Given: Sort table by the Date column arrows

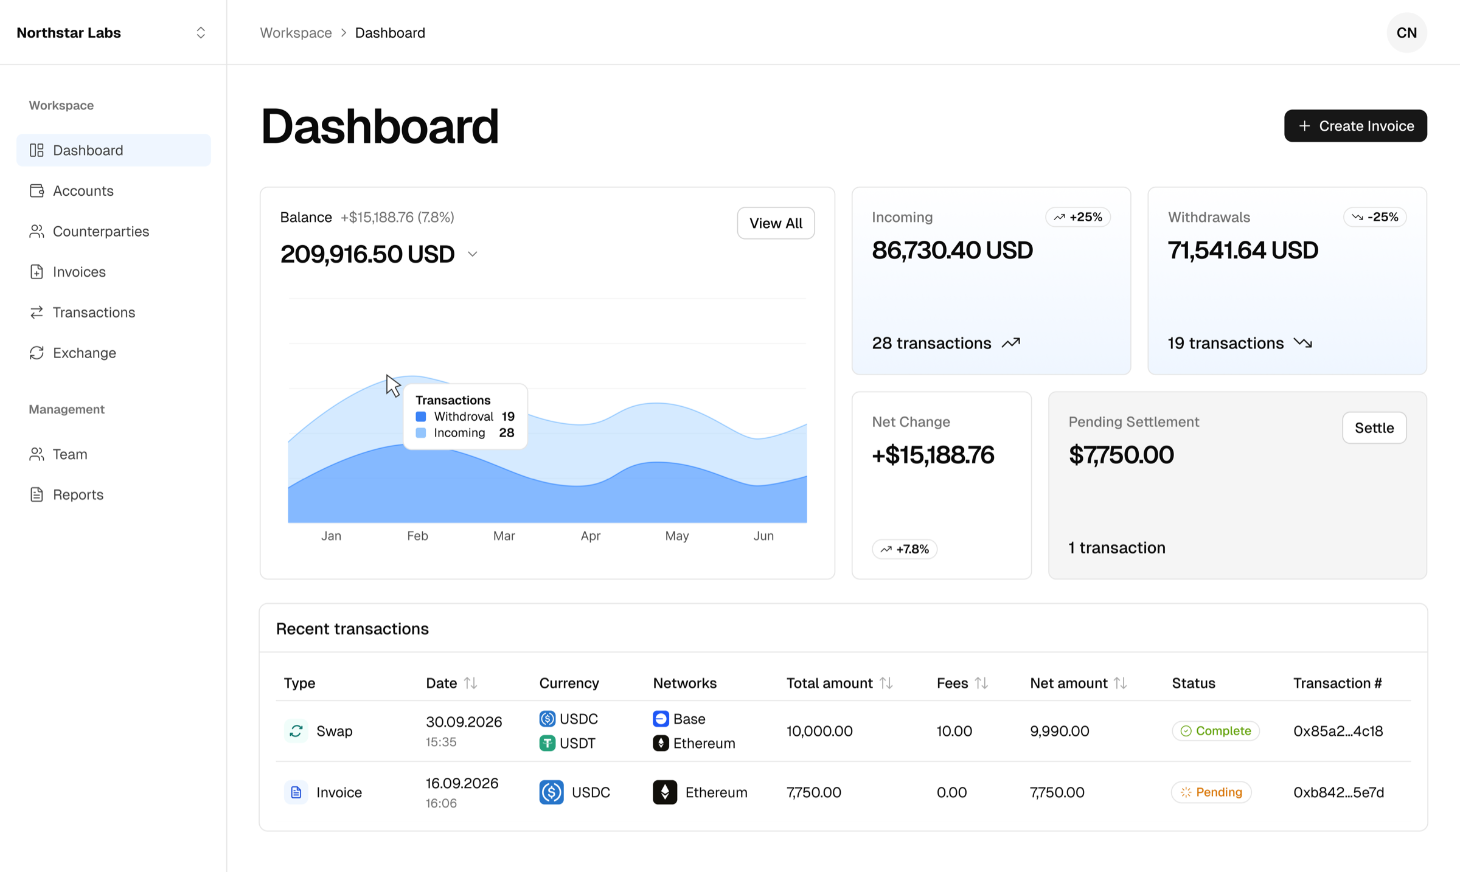Looking at the screenshot, I should [x=470, y=683].
